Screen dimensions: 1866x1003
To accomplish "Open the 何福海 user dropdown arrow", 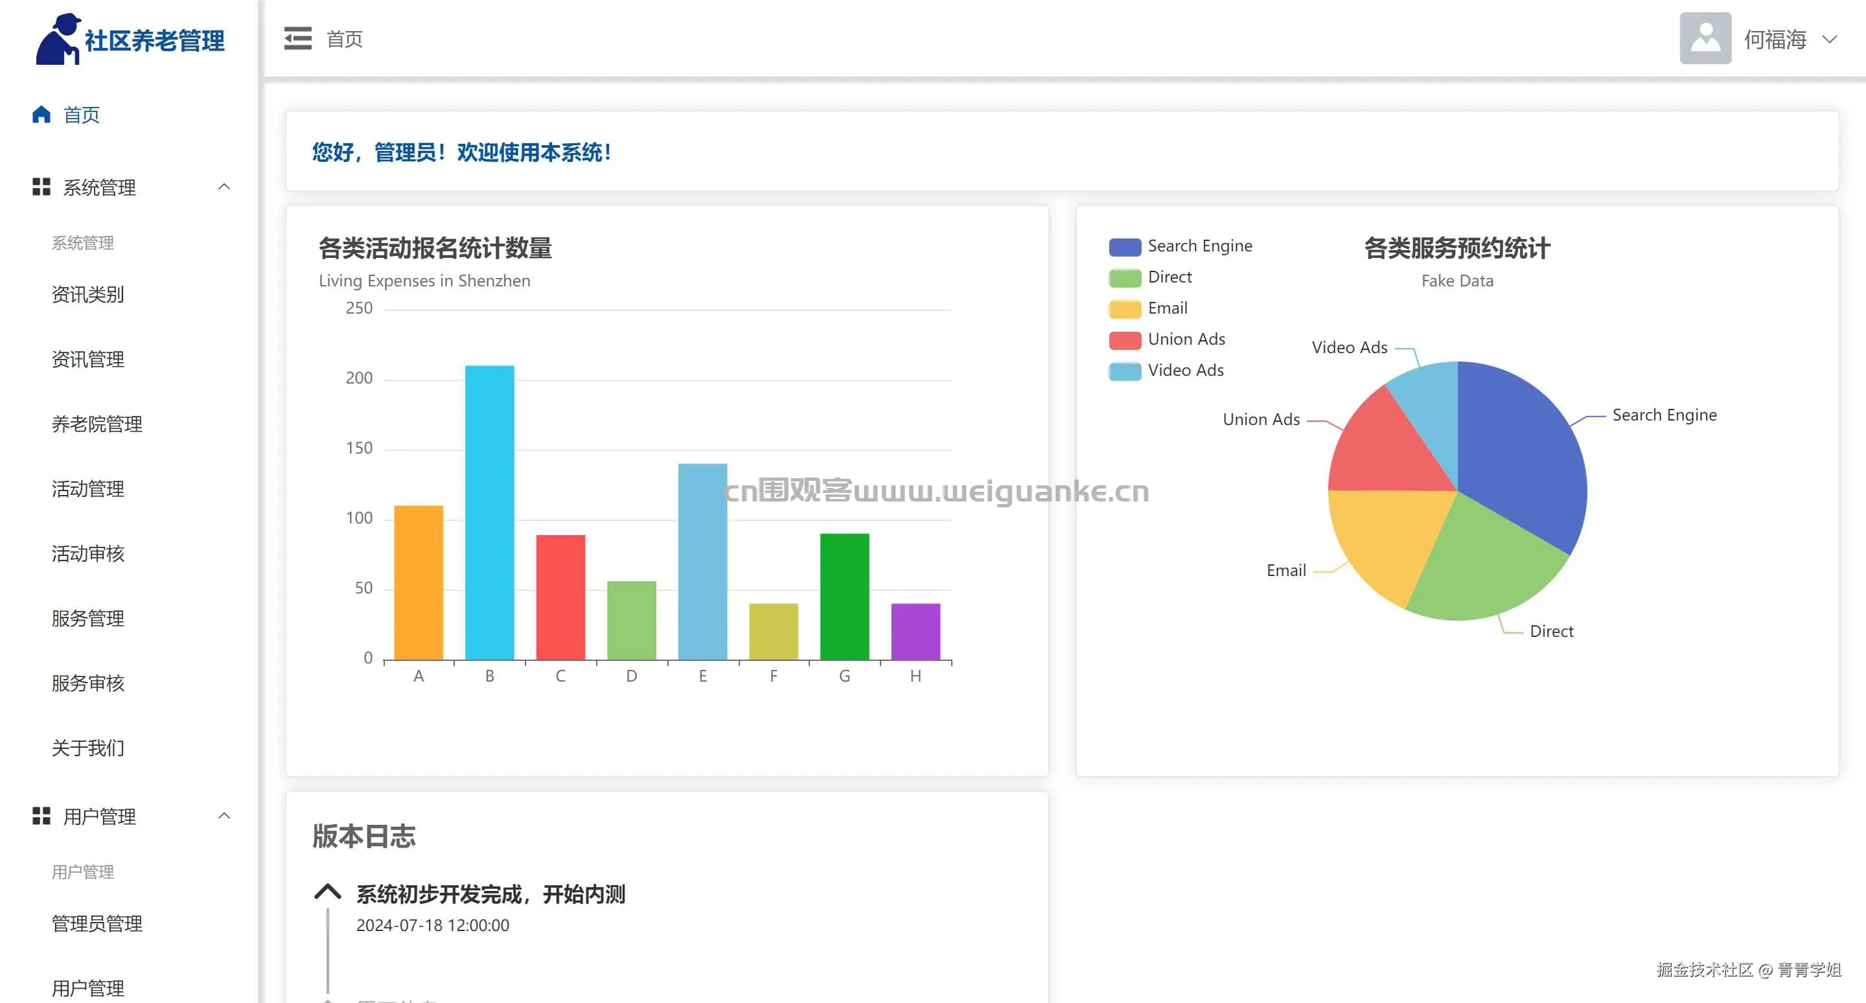I will point(1830,39).
